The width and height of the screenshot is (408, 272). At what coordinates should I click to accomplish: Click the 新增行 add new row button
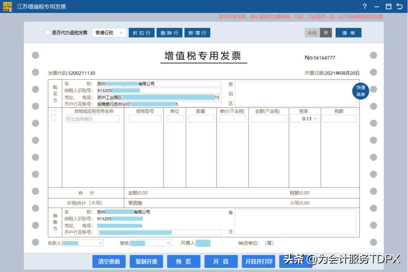(x=197, y=32)
